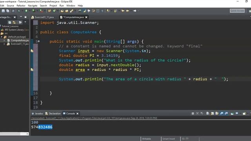Expand ComputeArea.java node in Package Explorer

pos(4,40)
